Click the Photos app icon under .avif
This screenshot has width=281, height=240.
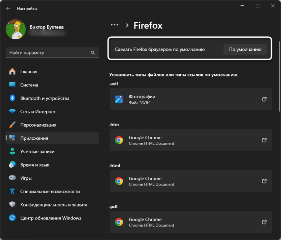(119, 99)
